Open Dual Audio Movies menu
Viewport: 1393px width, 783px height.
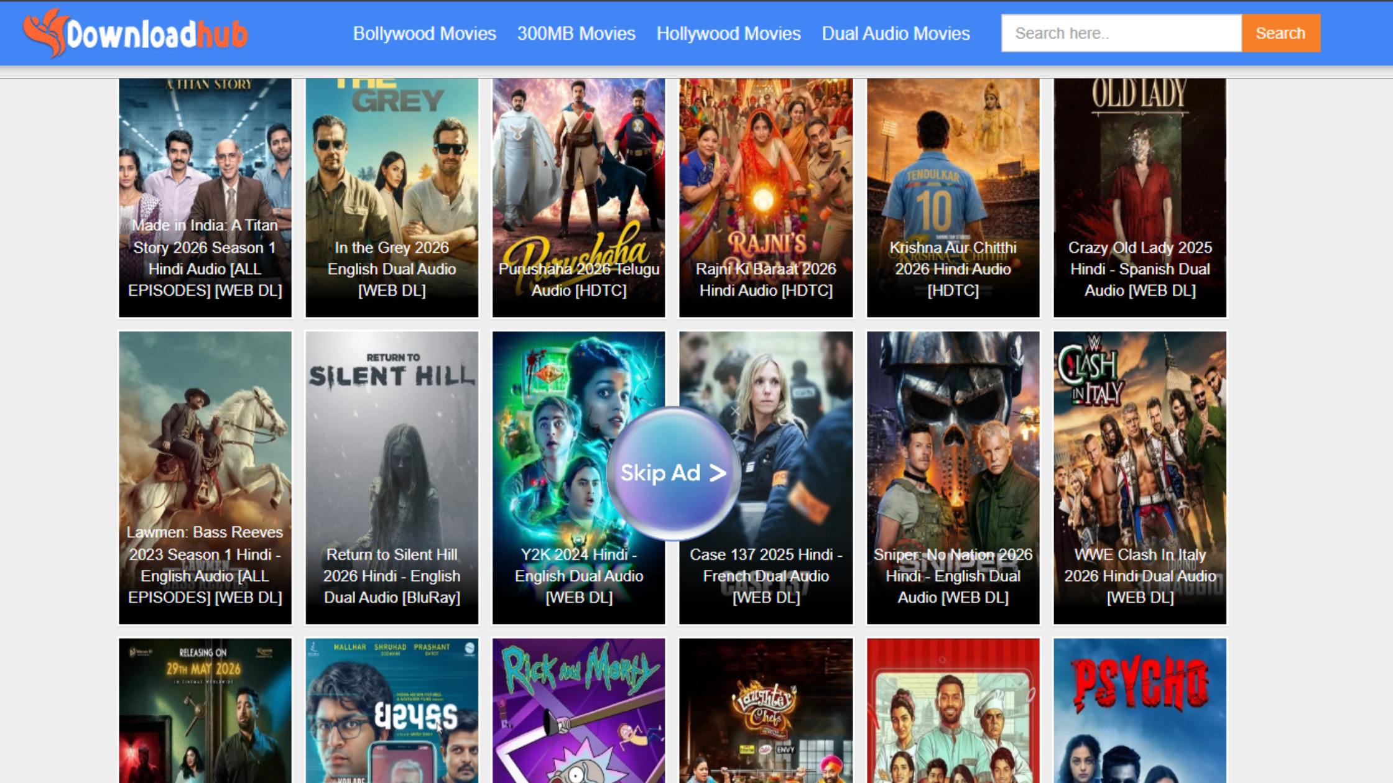896,34
